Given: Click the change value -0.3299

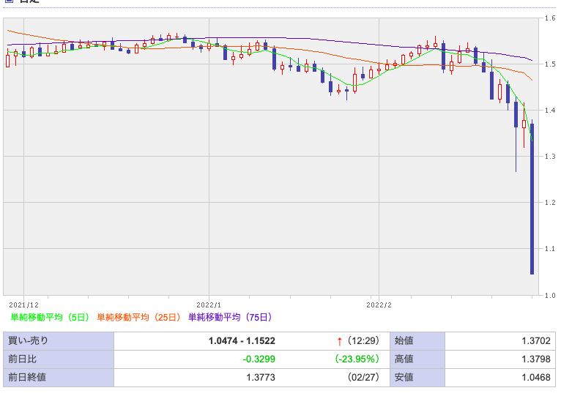Looking at the screenshot, I should [x=259, y=359].
